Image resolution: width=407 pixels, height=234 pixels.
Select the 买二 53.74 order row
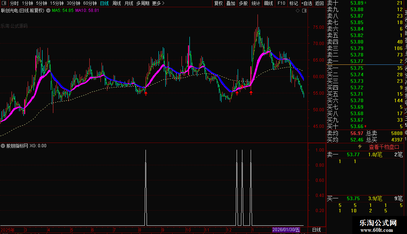[365, 75]
